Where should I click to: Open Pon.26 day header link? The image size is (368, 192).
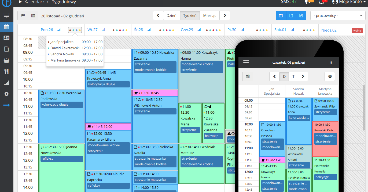(x=47, y=30)
